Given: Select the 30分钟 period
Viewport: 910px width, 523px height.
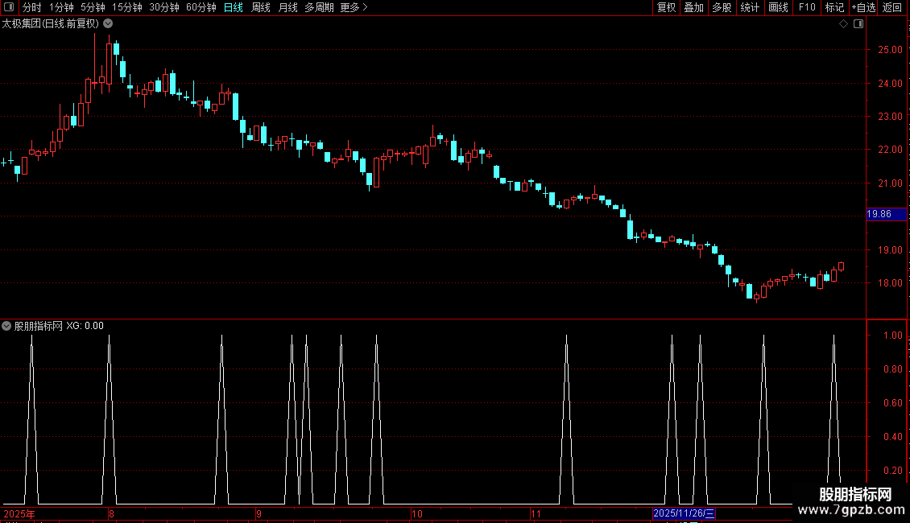Looking at the screenshot, I should pyautogui.click(x=163, y=7).
